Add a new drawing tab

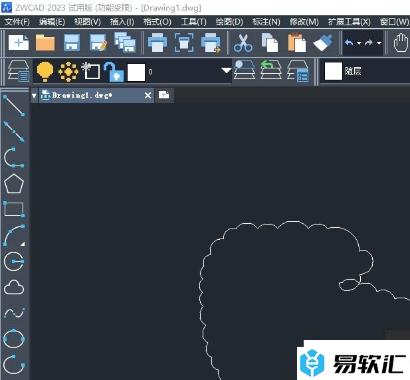(x=164, y=95)
